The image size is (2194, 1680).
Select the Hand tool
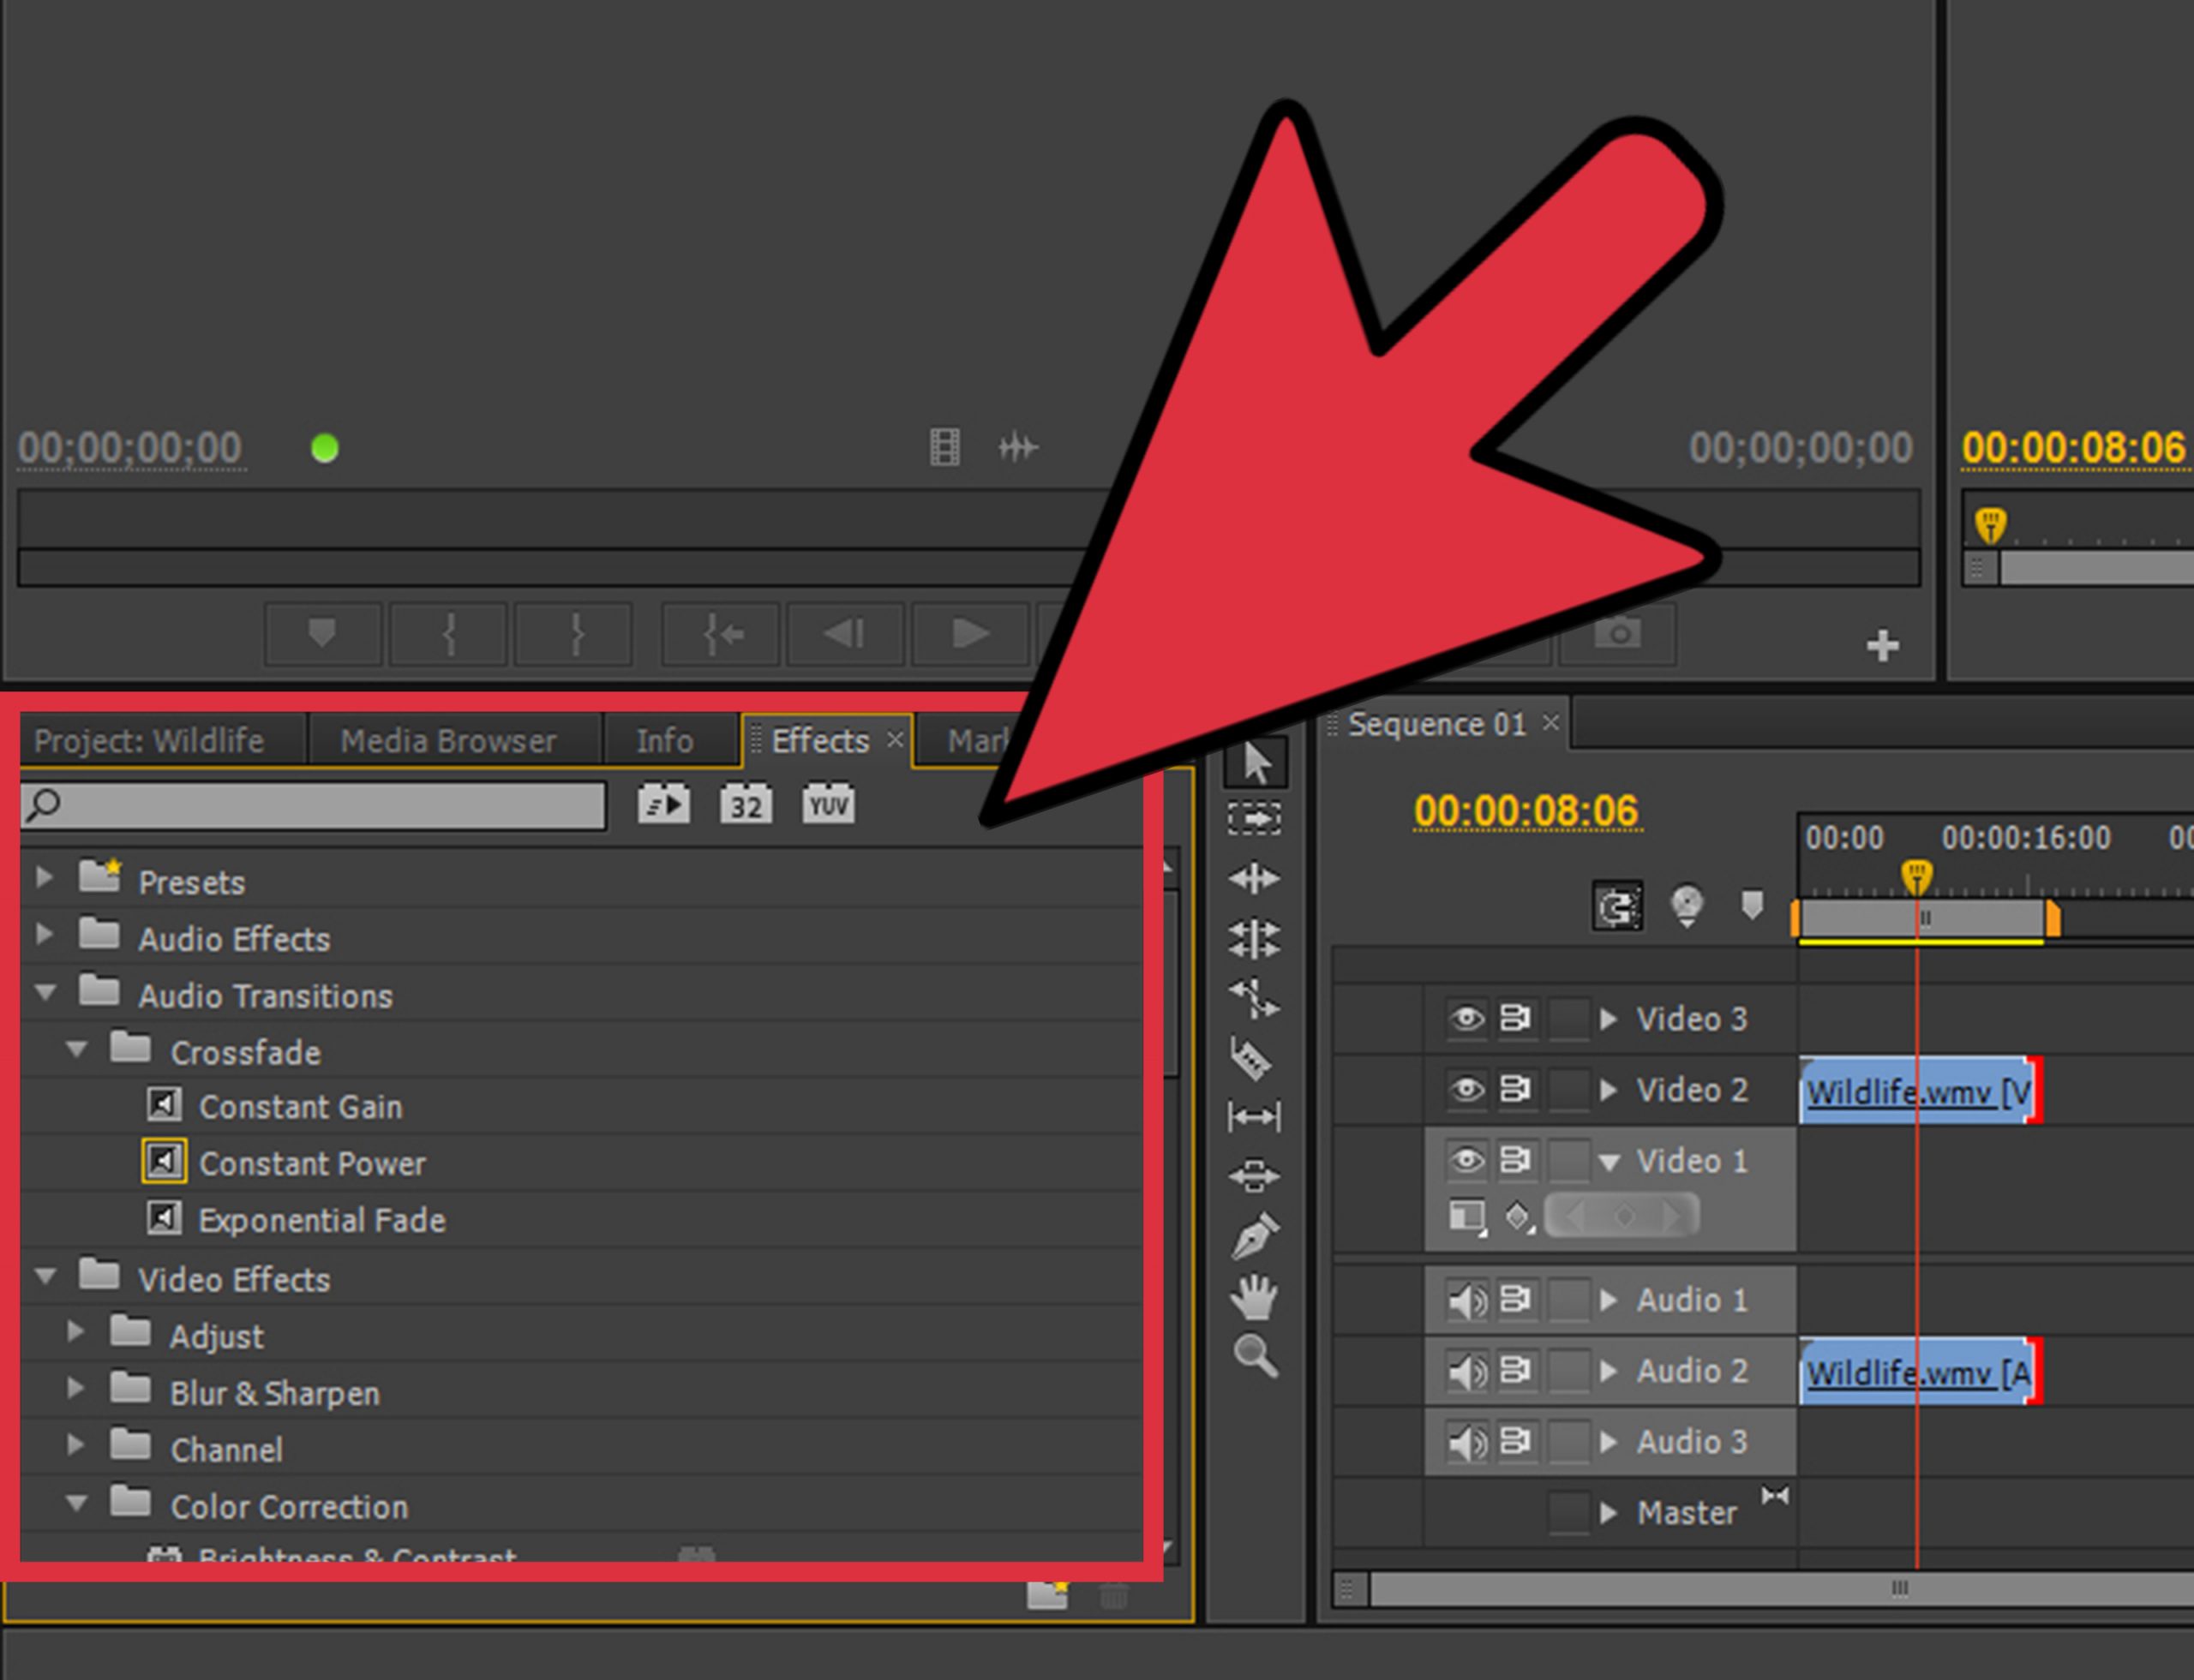(x=1254, y=1297)
